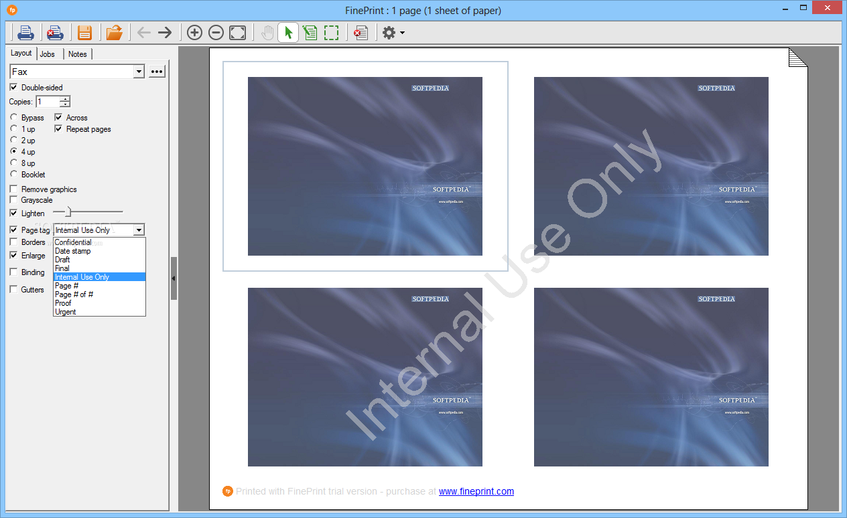
Task: Enable the Gutters checkbox
Action: tap(13, 290)
